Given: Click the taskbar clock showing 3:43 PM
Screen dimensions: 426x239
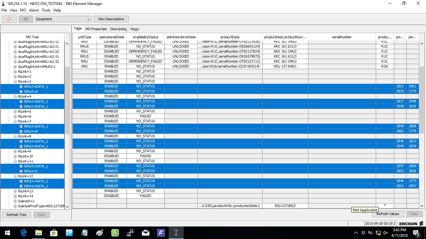Looking at the screenshot, I should 399,233.
